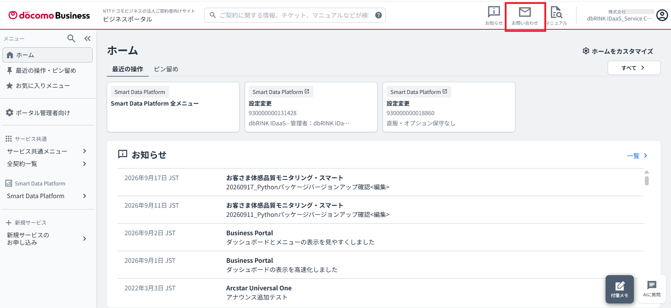This screenshot has height=308, width=671.
Task: Click ホームをカスタマイズ gear link
Action: point(618,51)
